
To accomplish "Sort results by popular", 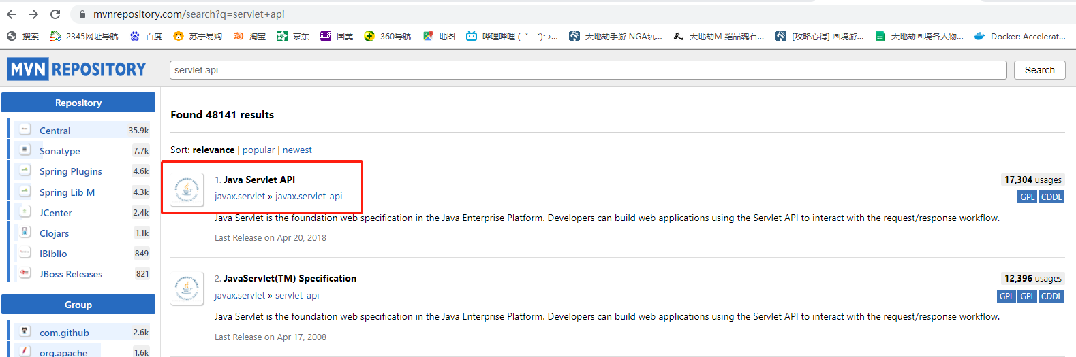I will click(x=259, y=150).
